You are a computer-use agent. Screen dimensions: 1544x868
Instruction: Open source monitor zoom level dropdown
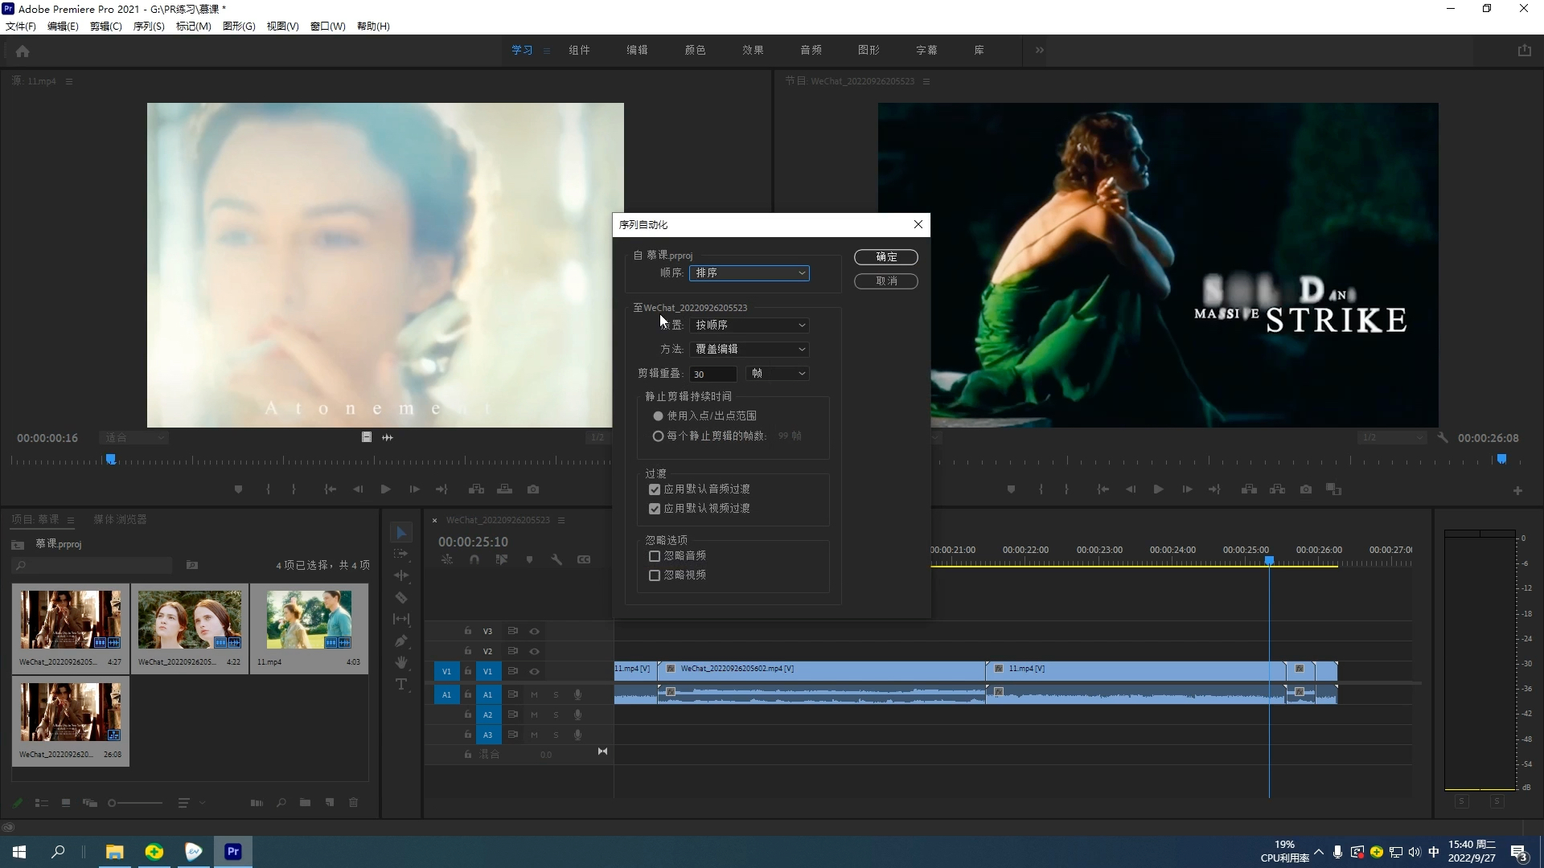point(133,438)
